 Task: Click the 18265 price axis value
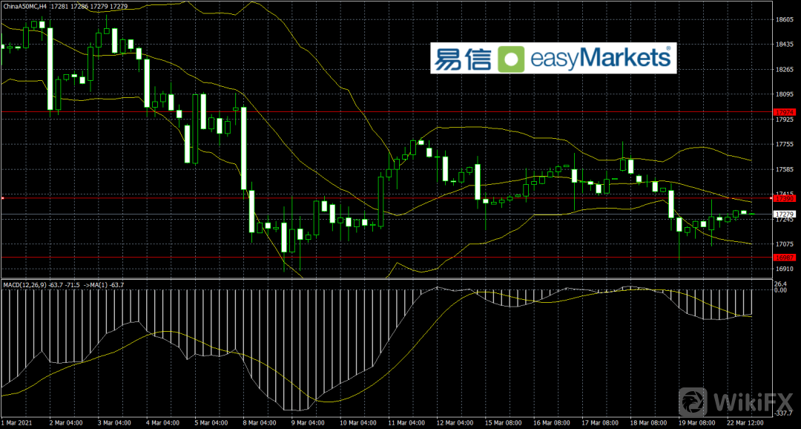click(x=784, y=70)
